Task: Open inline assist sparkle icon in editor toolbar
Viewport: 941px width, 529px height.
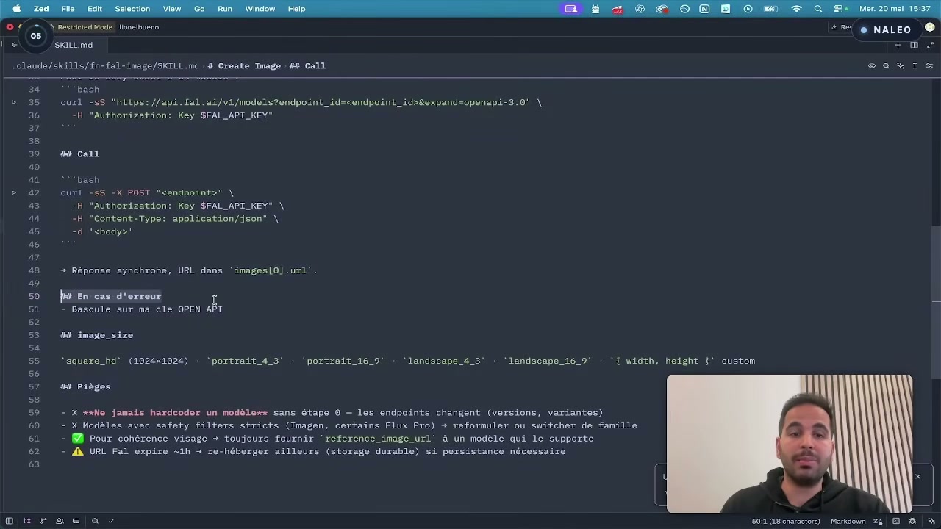Action: click(900, 65)
